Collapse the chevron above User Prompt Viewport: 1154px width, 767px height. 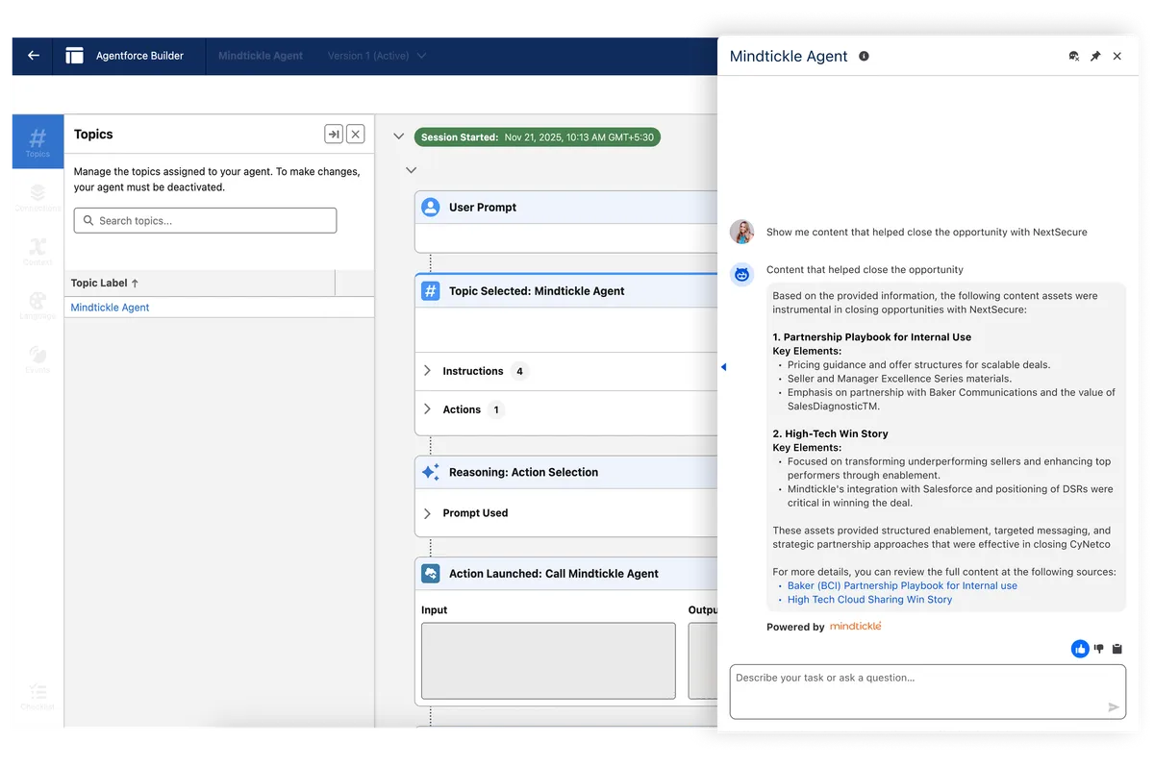click(x=412, y=170)
